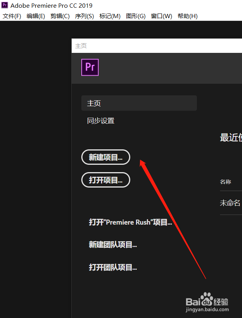Click the 新建项目... button

click(x=106, y=157)
